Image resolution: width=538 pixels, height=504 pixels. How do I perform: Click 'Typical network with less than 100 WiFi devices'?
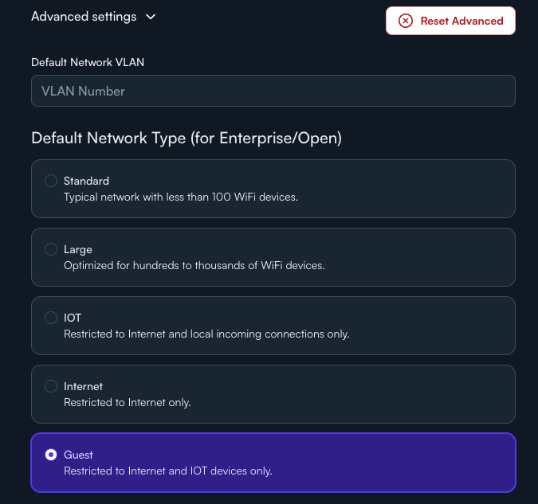181,196
